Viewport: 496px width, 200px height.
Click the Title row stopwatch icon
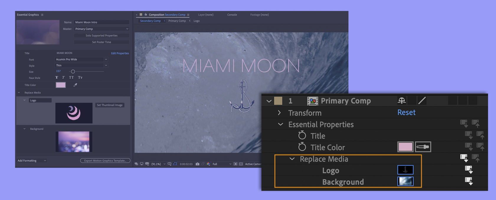pos(302,135)
